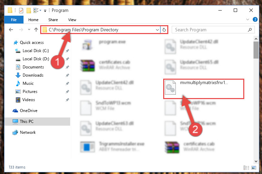Open the Help question mark icon

(255, 19)
